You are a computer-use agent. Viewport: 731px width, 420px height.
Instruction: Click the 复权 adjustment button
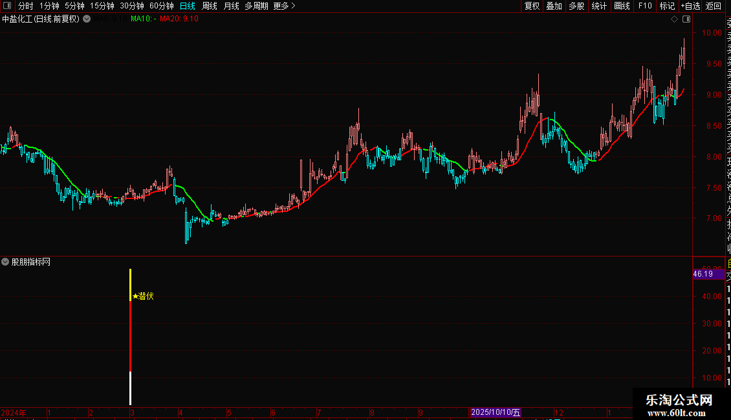pyautogui.click(x=532, y=6)
